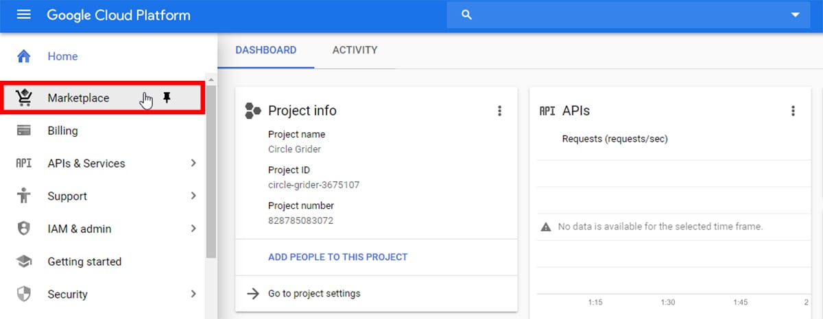Pin Marketplace with the pushpin icon
Image resolution: width=823 pixels, height=319 pixels.
click(167, 99)
